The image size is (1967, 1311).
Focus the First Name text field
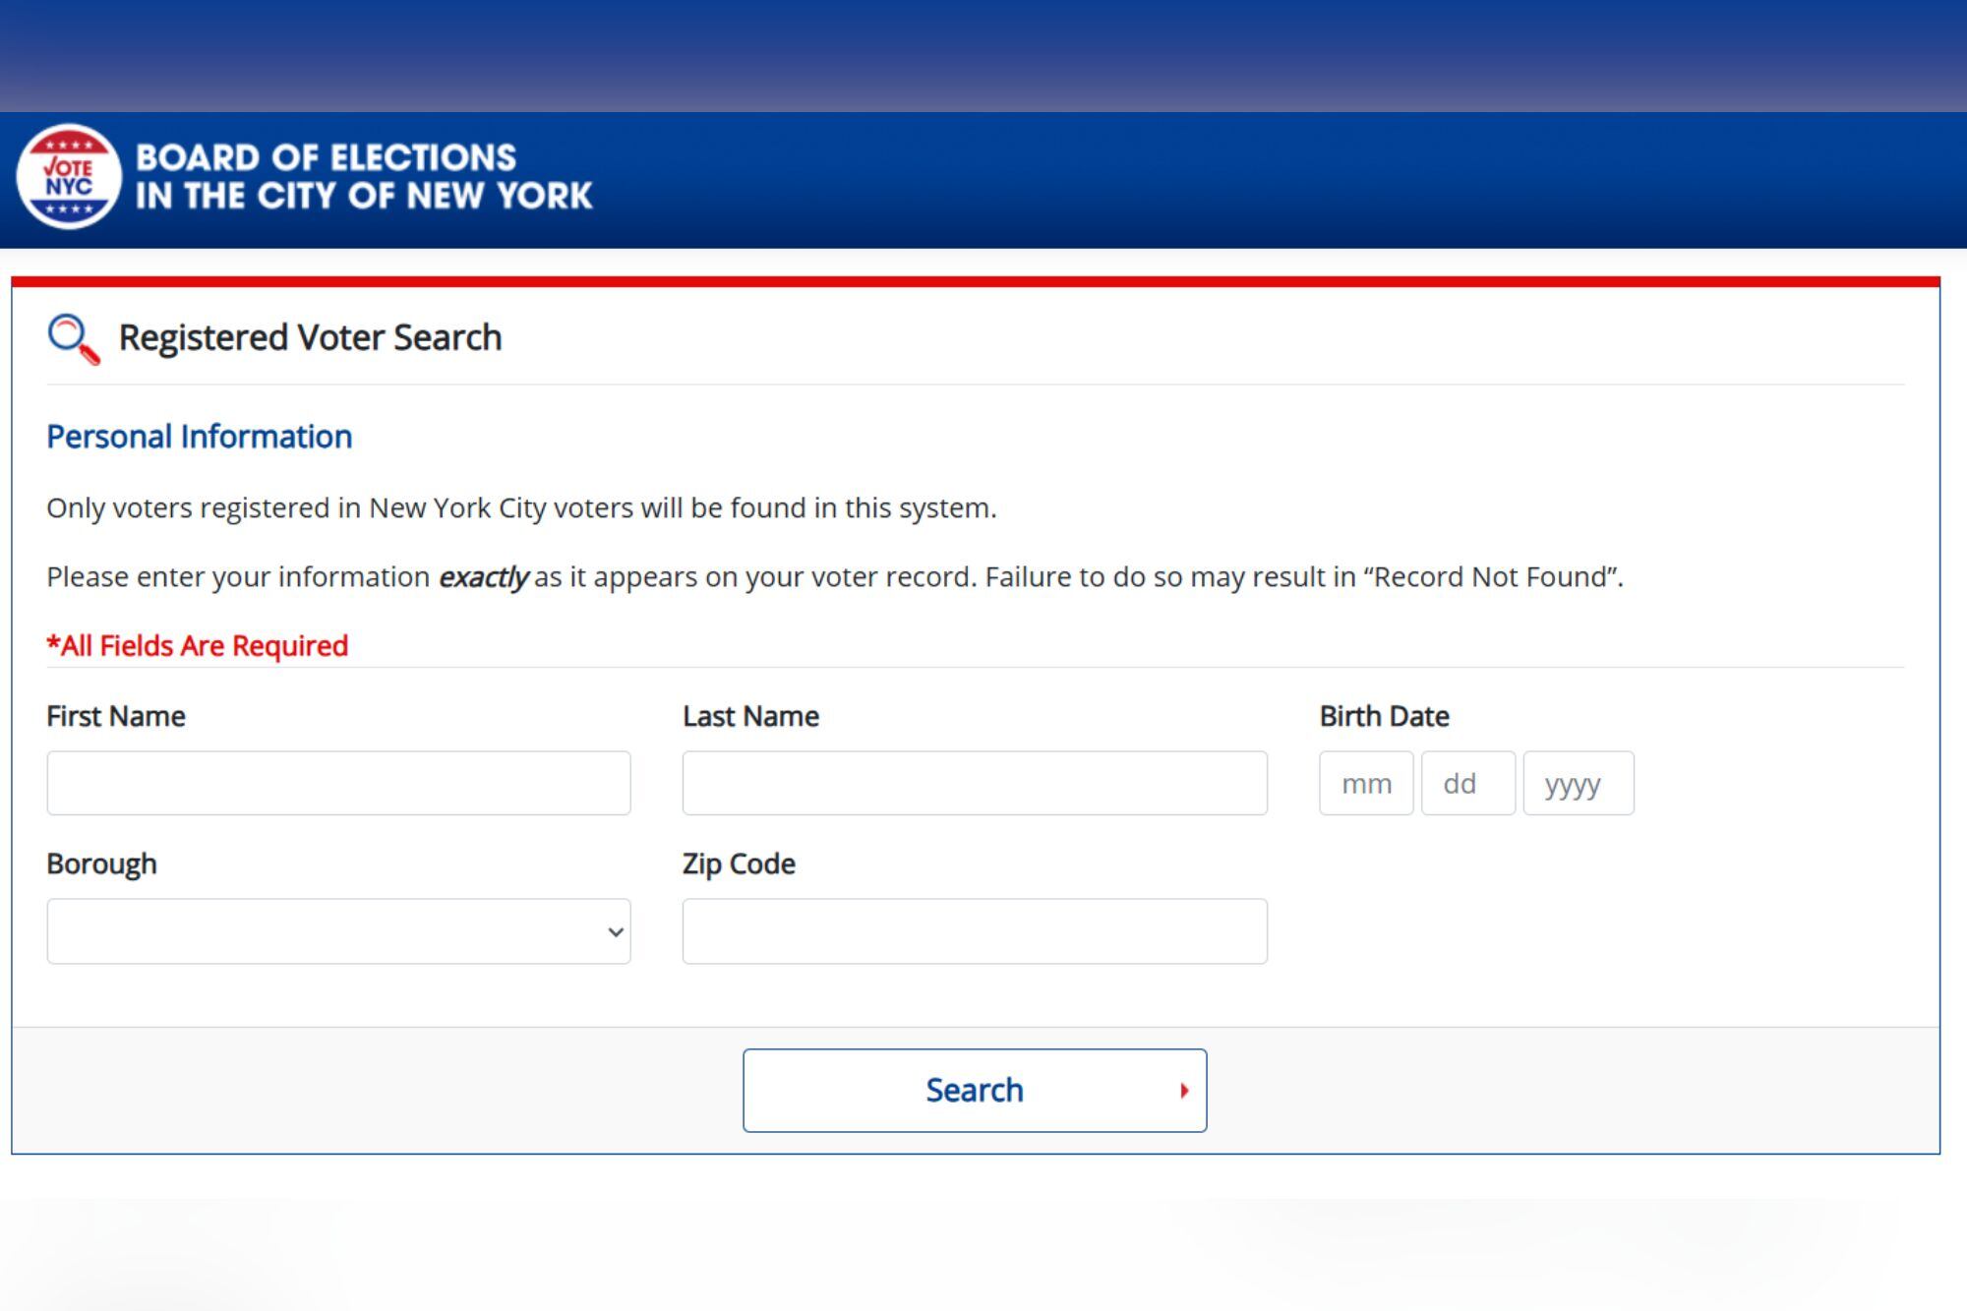click(338, 783)
